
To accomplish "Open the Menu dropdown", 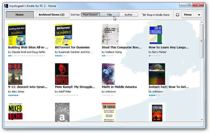I will click(x=192, y=14).
